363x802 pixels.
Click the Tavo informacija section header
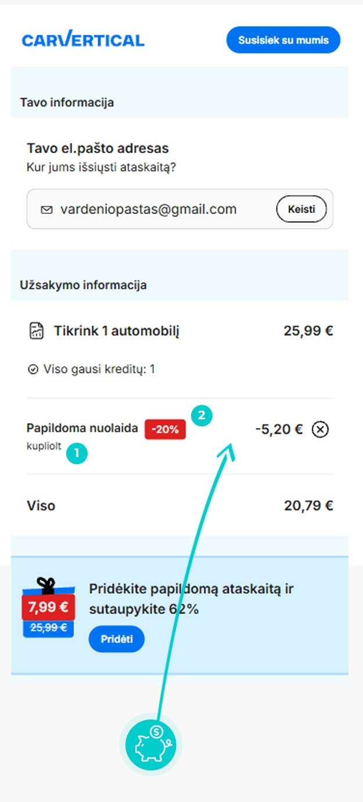(x=67, y=102)
